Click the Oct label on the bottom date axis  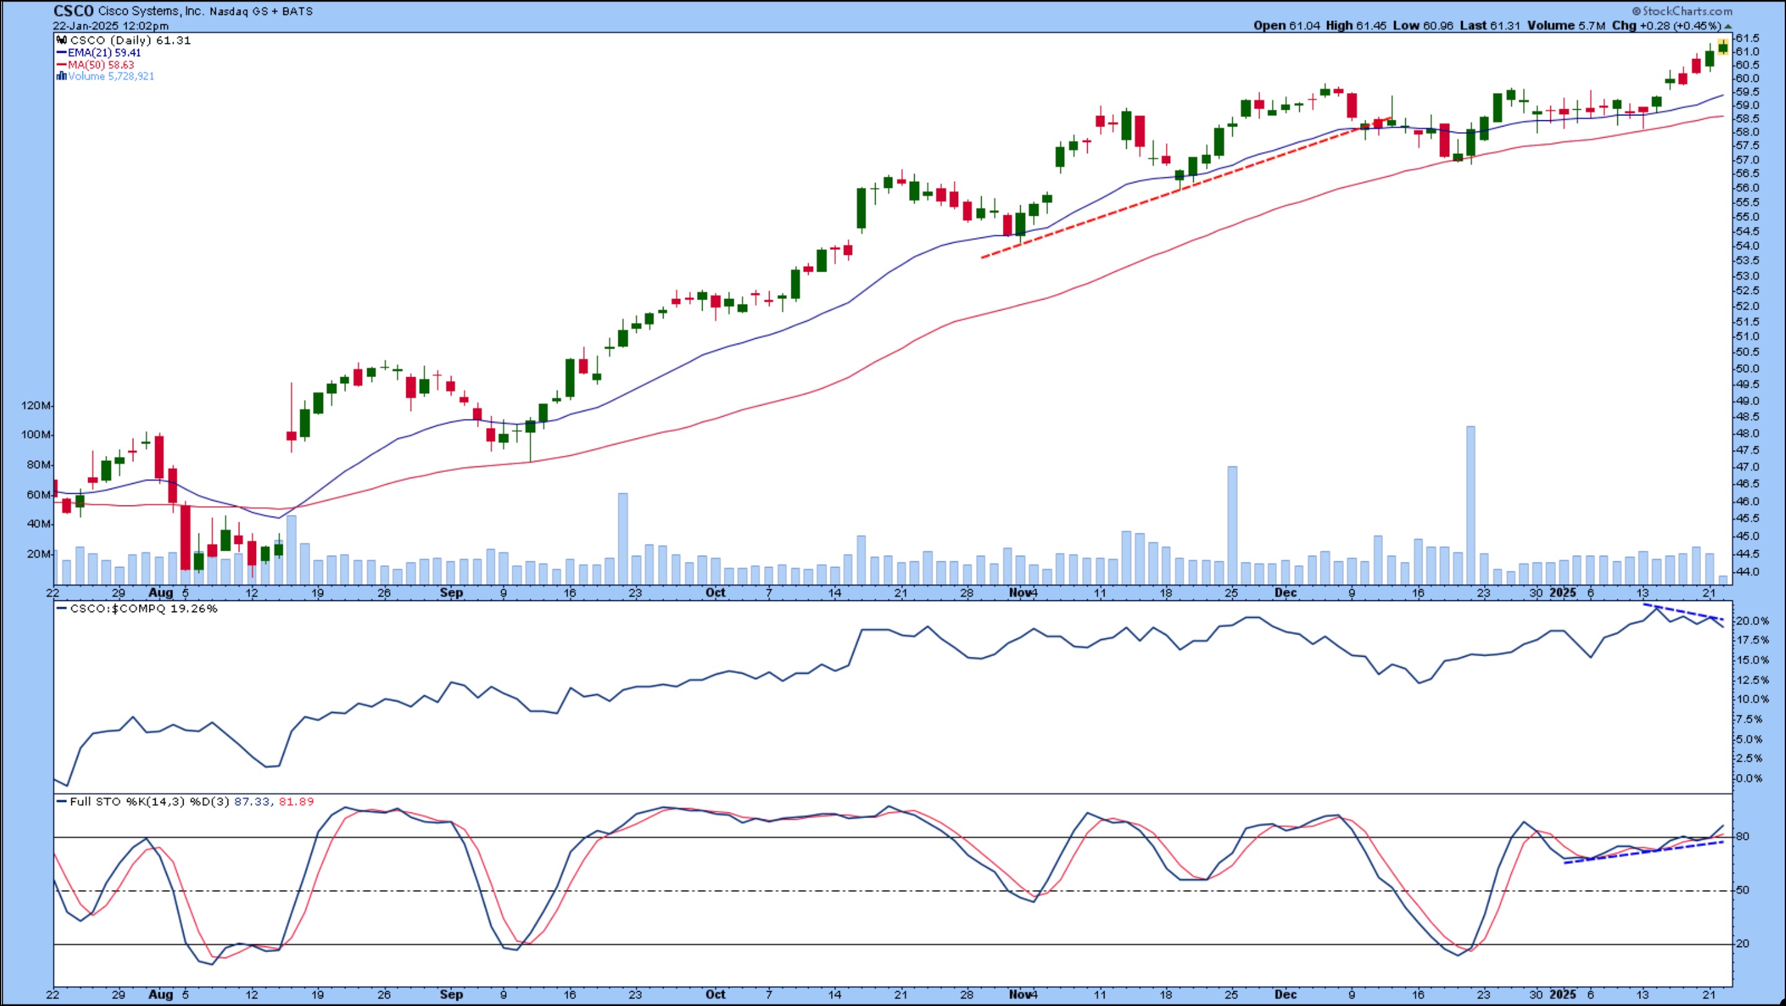[x=715, y=994]
